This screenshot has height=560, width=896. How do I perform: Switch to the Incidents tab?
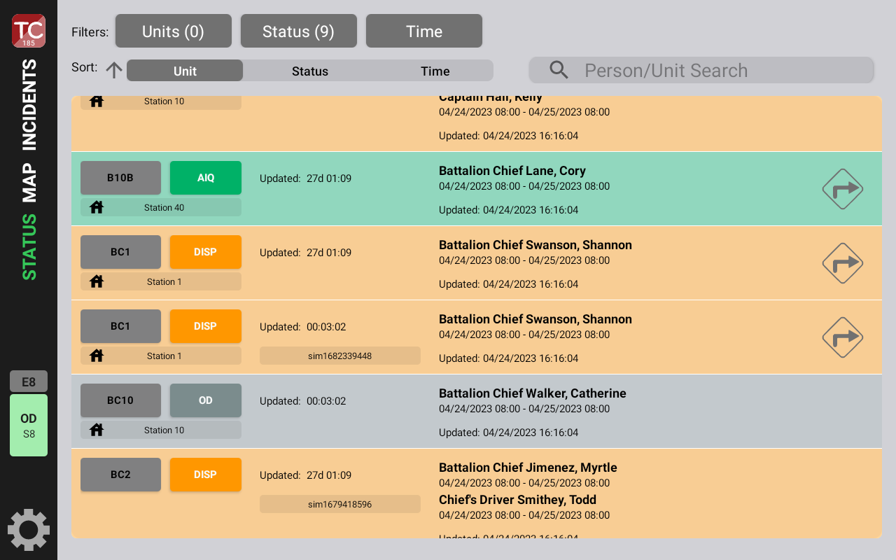(29, 105)
